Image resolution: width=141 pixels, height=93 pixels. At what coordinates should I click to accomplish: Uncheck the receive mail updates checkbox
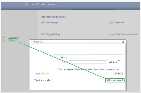pos(58,69)
